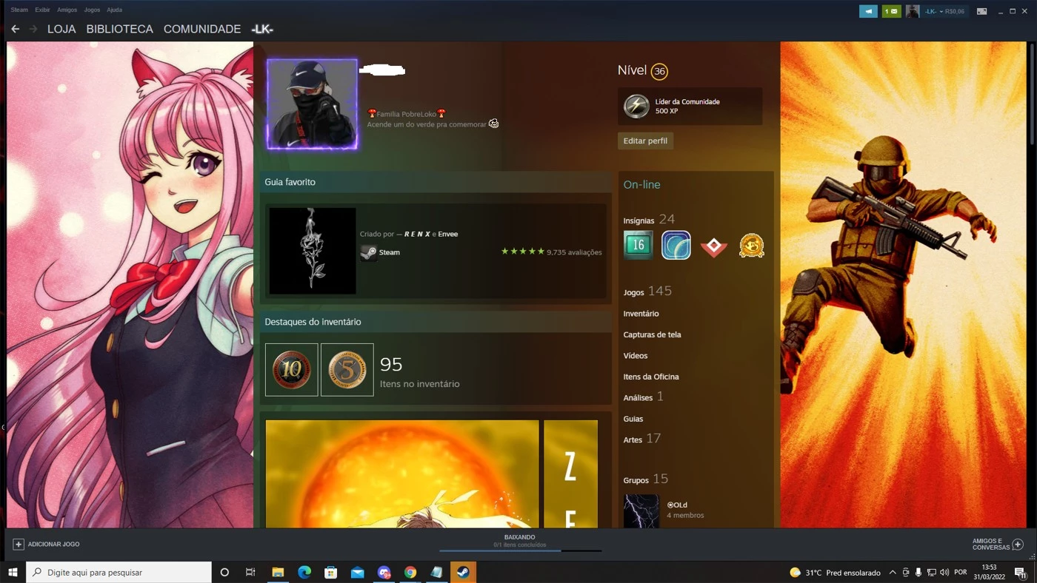Open the 16 years of service badge

click(638, 245)
